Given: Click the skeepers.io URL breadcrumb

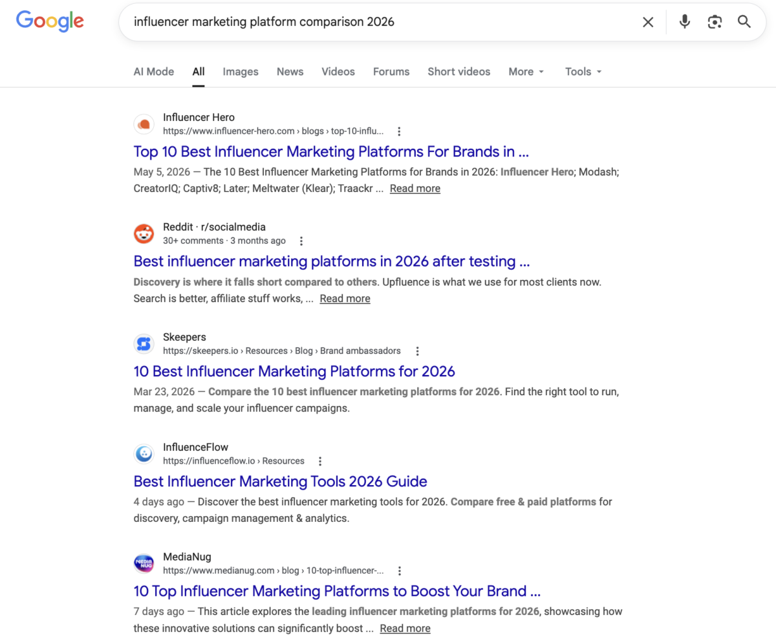Looking at the screenshot, I should point(282,351).
